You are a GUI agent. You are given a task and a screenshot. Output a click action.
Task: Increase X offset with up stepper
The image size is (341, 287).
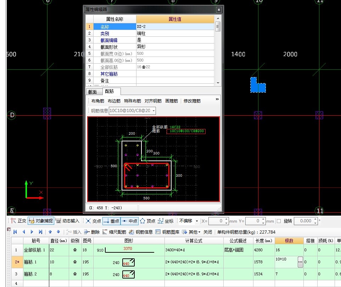(227, 219)
